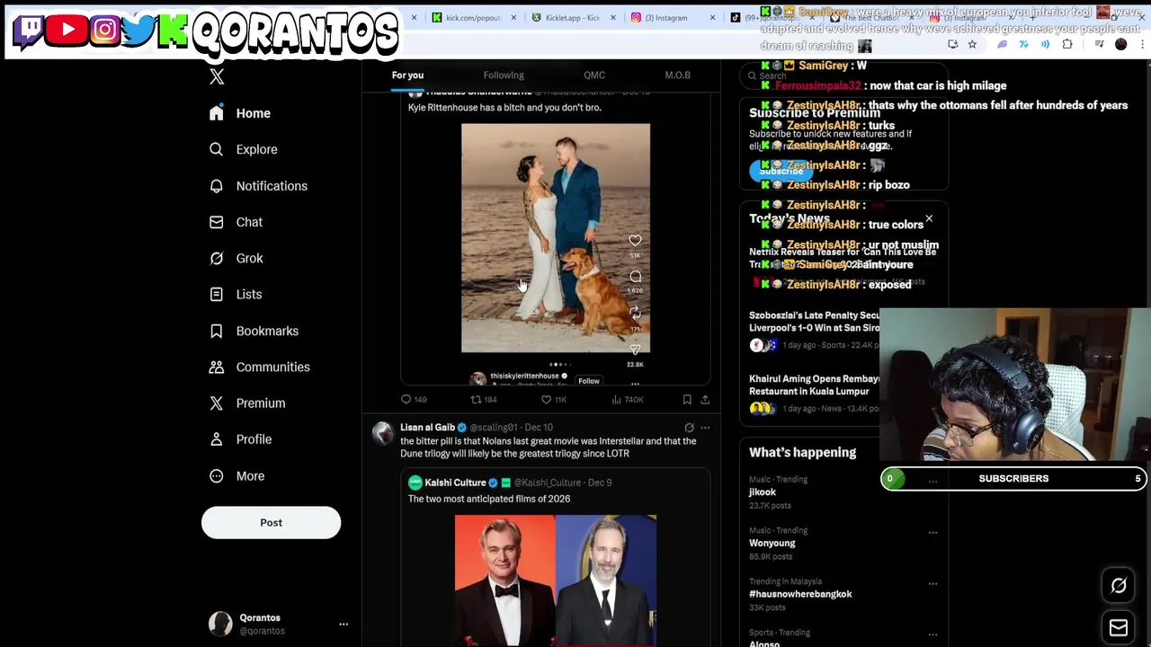Open Kalshi Culture quoted post name
Viewport: 1151px width, 647px height.
[x=455, y=483]
